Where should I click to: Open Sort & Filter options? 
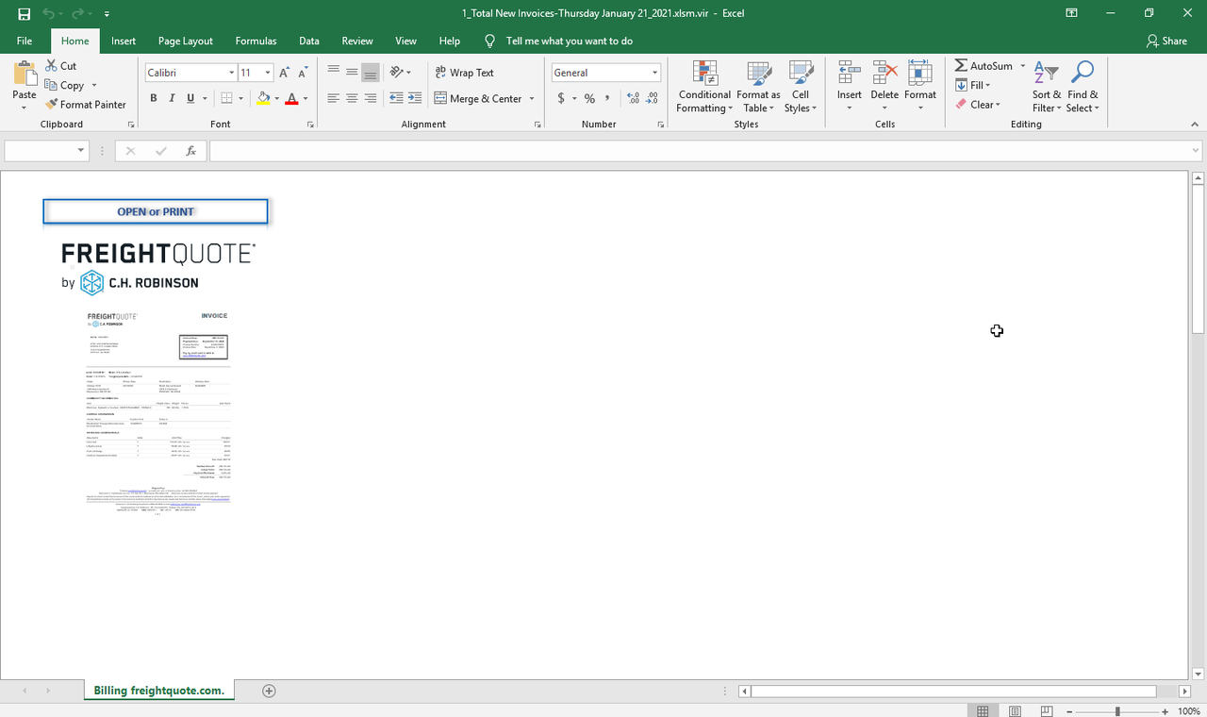(x=1046, y=87)
